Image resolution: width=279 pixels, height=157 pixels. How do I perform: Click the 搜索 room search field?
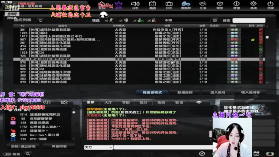[x=249, y=20]
